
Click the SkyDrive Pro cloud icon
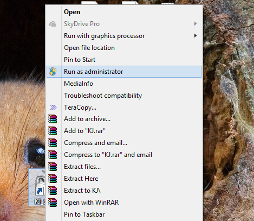(x=53, y=24)
